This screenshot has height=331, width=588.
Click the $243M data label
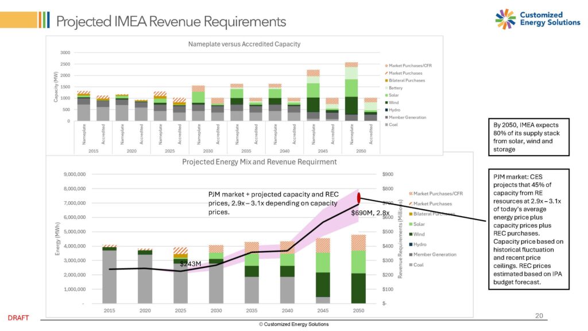tap(190, 264)
